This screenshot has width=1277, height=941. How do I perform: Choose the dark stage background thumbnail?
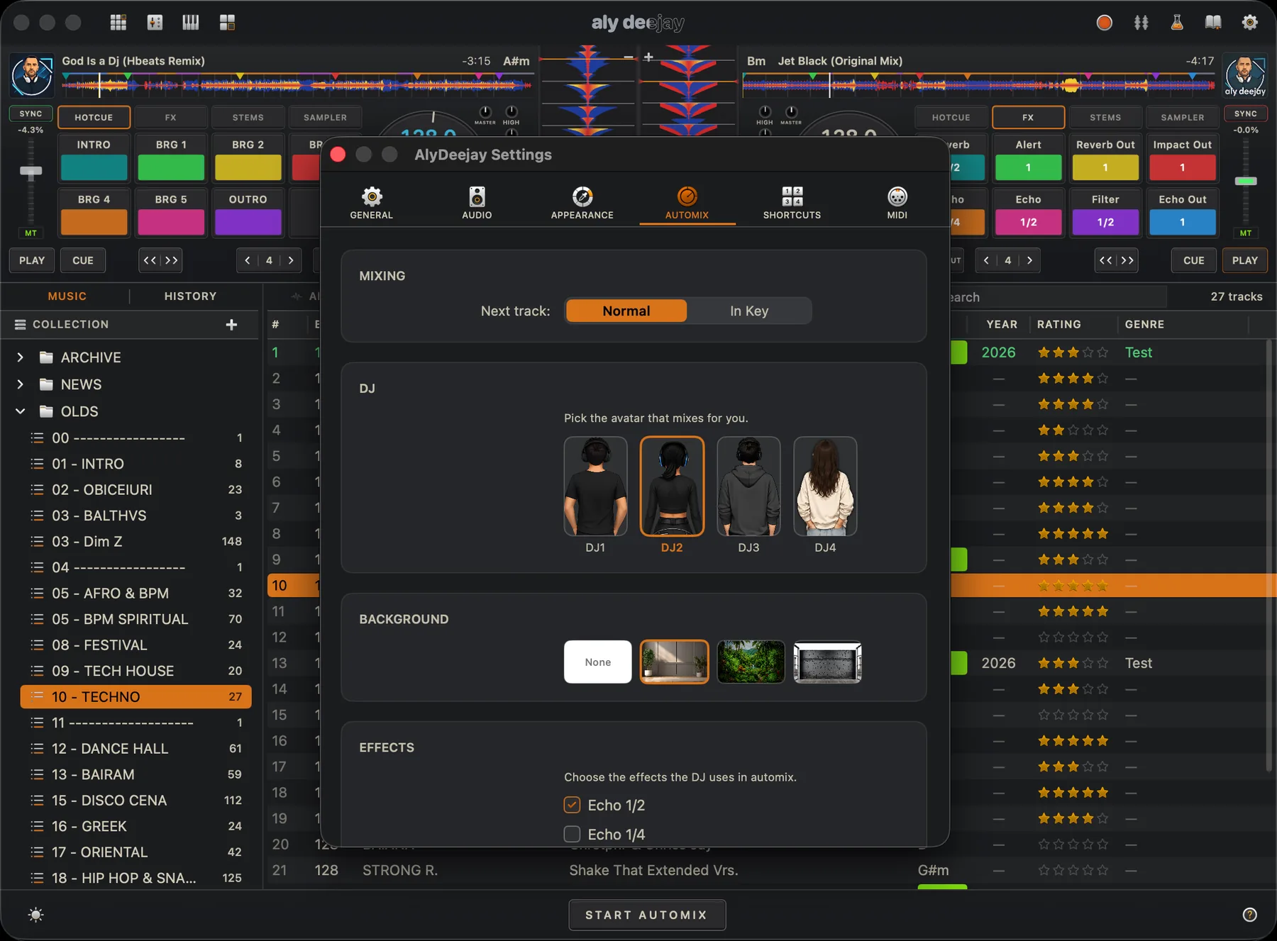point(827,662)
